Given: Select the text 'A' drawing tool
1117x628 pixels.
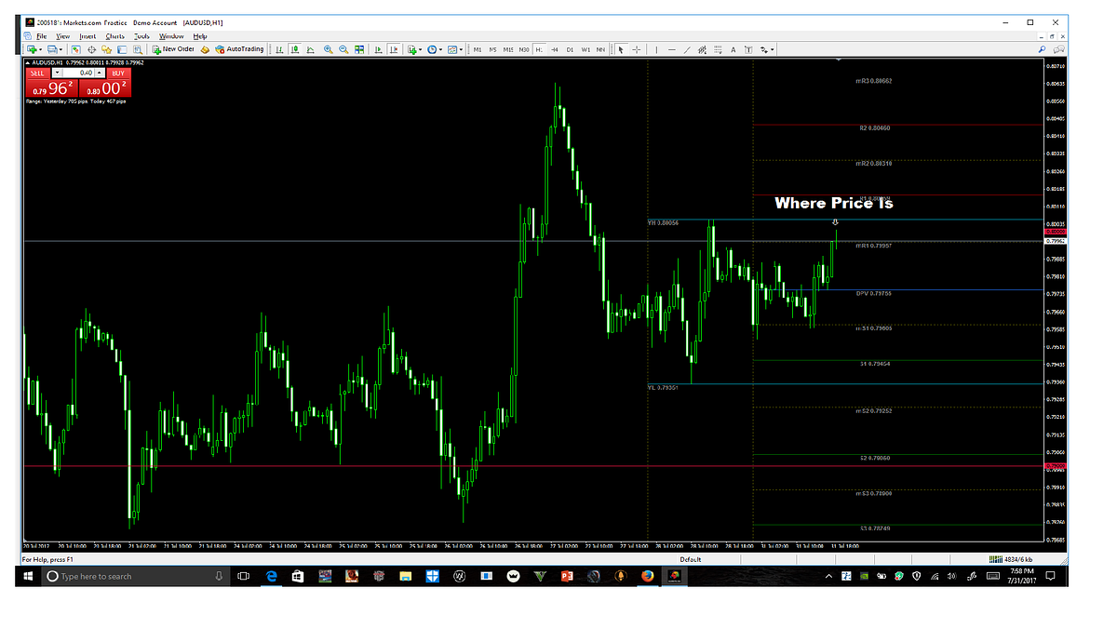Looking at the screenshot, I should click(x=733, y=49).
